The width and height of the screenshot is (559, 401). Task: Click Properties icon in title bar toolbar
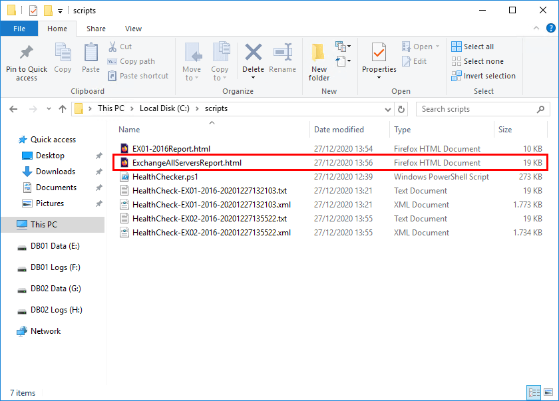point(33,11)
